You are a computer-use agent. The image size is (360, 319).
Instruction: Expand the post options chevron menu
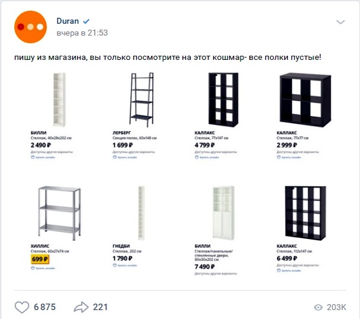point(340,22)
